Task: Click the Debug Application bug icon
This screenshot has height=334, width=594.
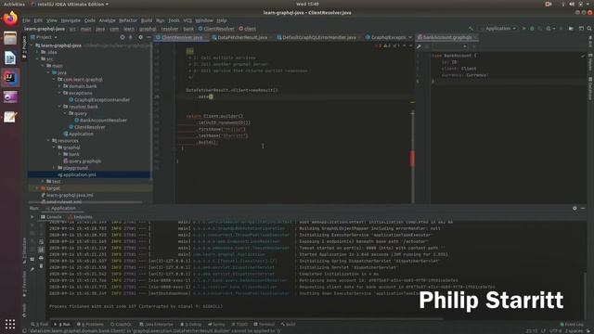Action: point(532,29)
